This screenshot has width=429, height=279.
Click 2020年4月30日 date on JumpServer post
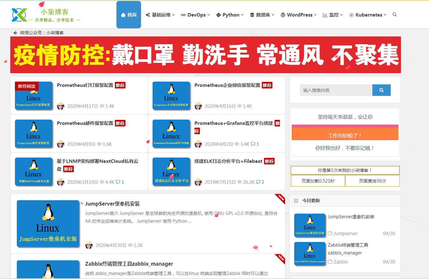[111, 245]
